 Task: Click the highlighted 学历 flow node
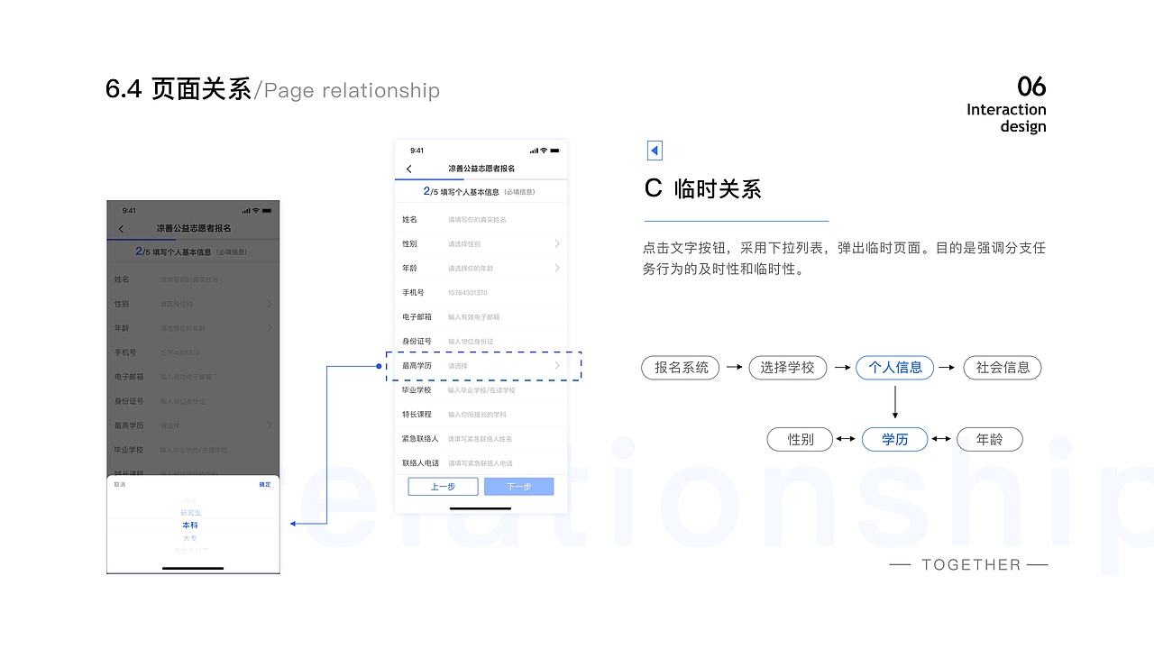click(x=894, y=439)
